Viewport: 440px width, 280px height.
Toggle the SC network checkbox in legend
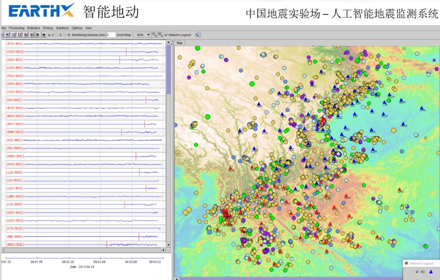pyautogui.click(x=417, y=272)
